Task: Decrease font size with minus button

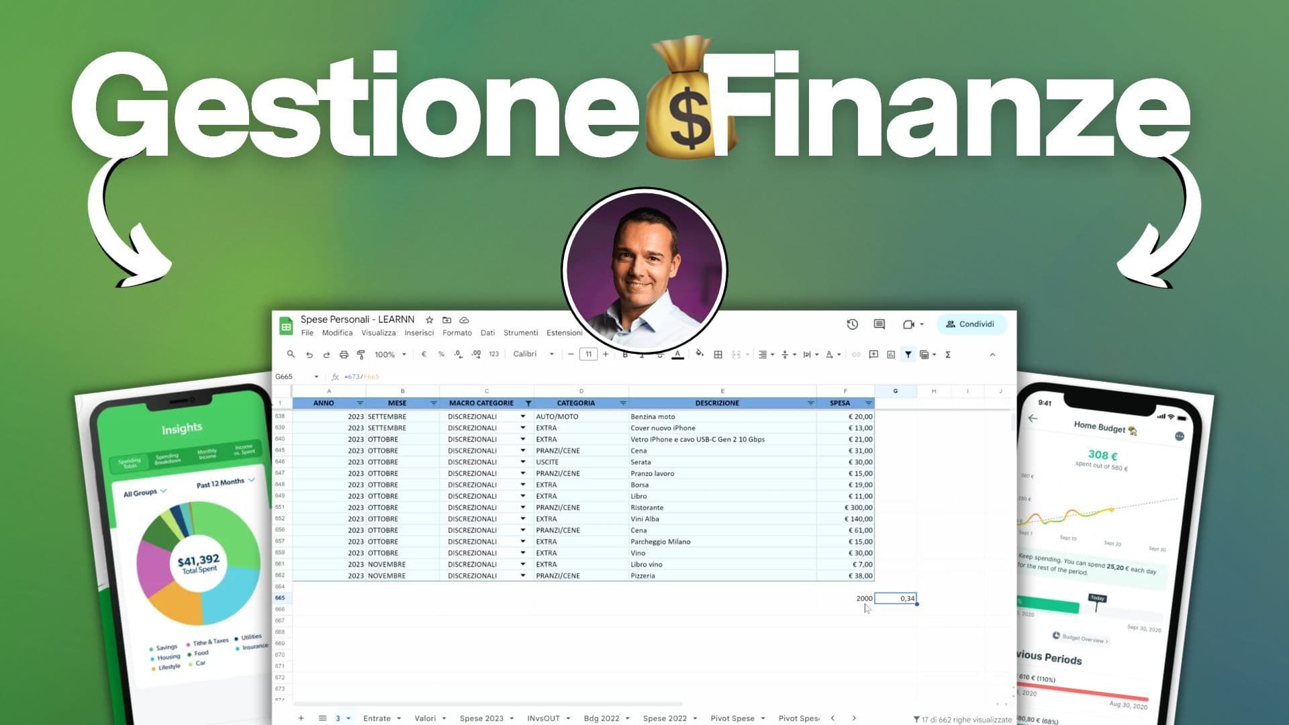Action: pos(571,354)
